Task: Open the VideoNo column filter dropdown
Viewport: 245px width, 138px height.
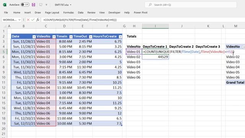Action: 54,37
